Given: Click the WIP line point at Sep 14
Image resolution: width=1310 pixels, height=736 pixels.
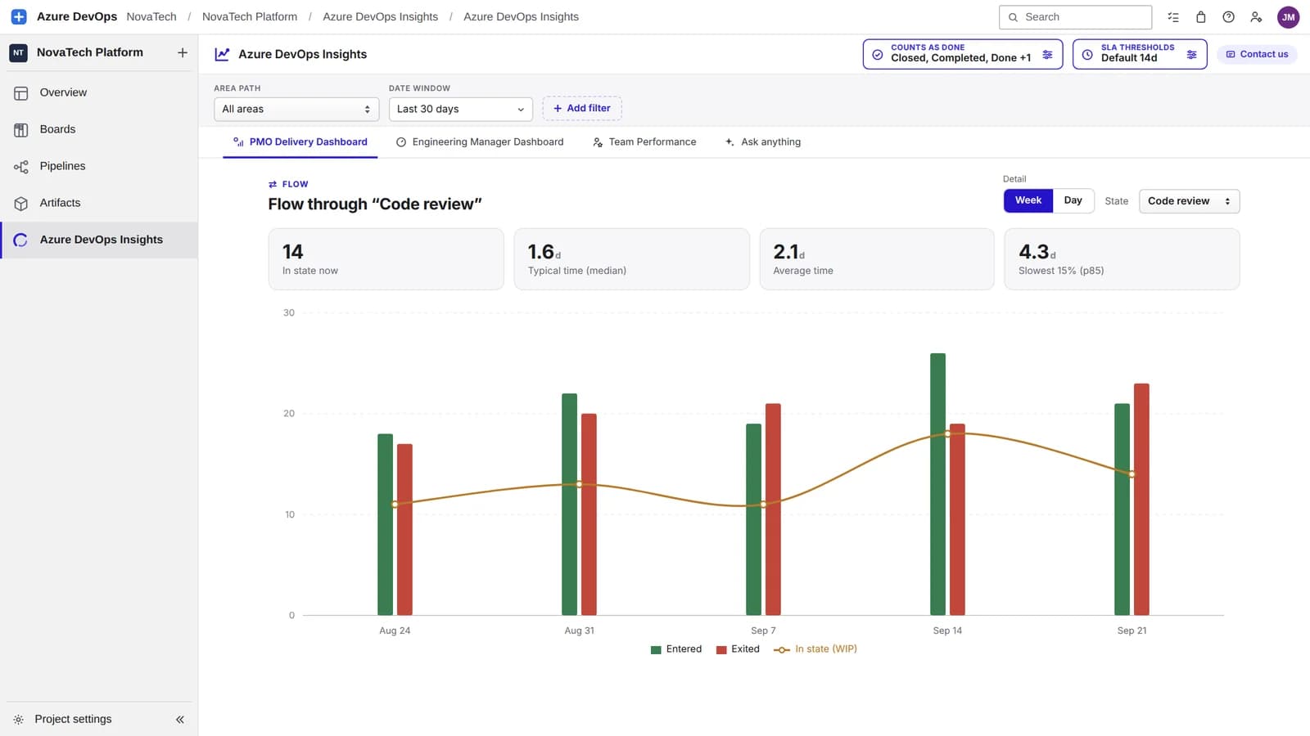Looking at the screenshot, I should (x=948, y=434).
